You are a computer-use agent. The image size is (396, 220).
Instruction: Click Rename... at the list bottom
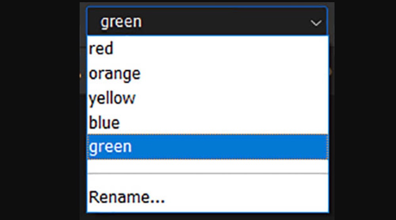click(127, 197)
